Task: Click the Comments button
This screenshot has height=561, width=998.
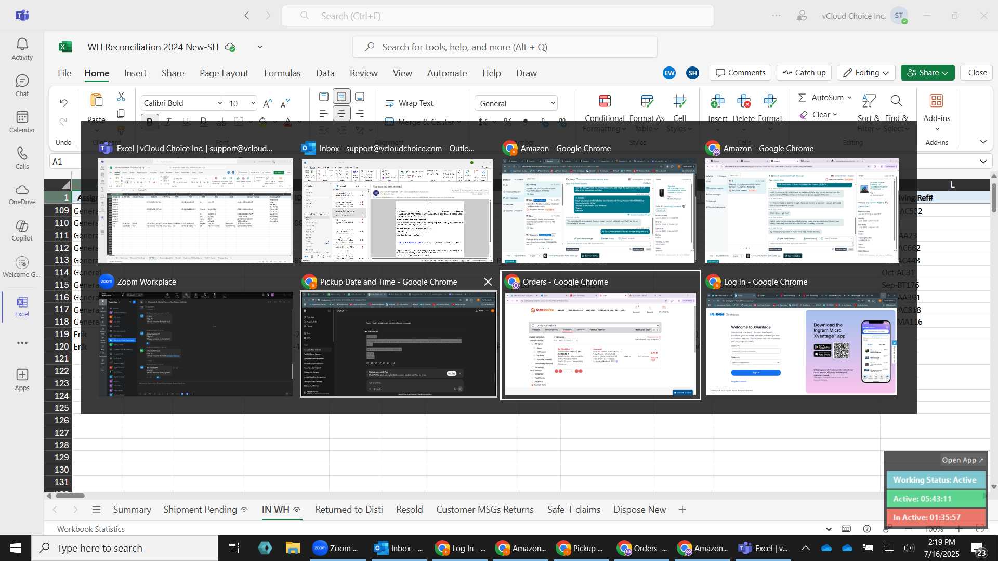Action: tap(740, 73)
